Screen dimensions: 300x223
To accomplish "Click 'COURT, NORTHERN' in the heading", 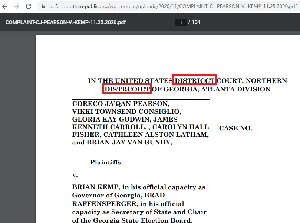I will 252,81.
